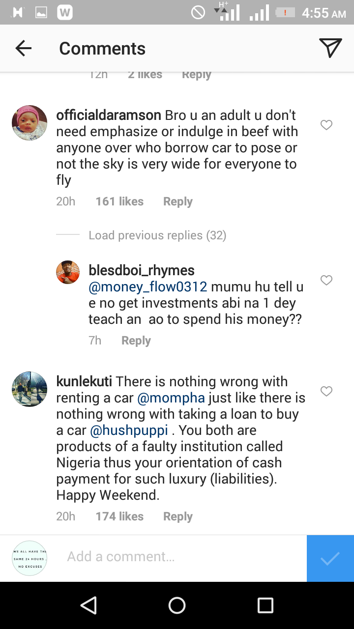Open blesdboi_rhymes' avatar
354x629 pixels.
coord(68,272)
